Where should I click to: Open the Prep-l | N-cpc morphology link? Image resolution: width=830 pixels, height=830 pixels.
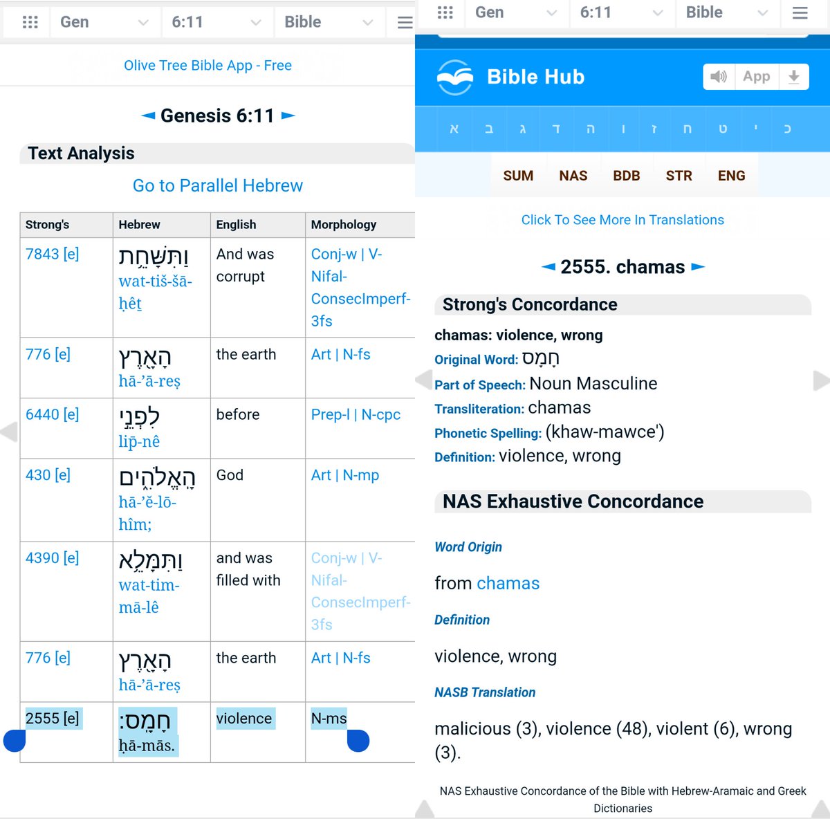tap(356, 414)
